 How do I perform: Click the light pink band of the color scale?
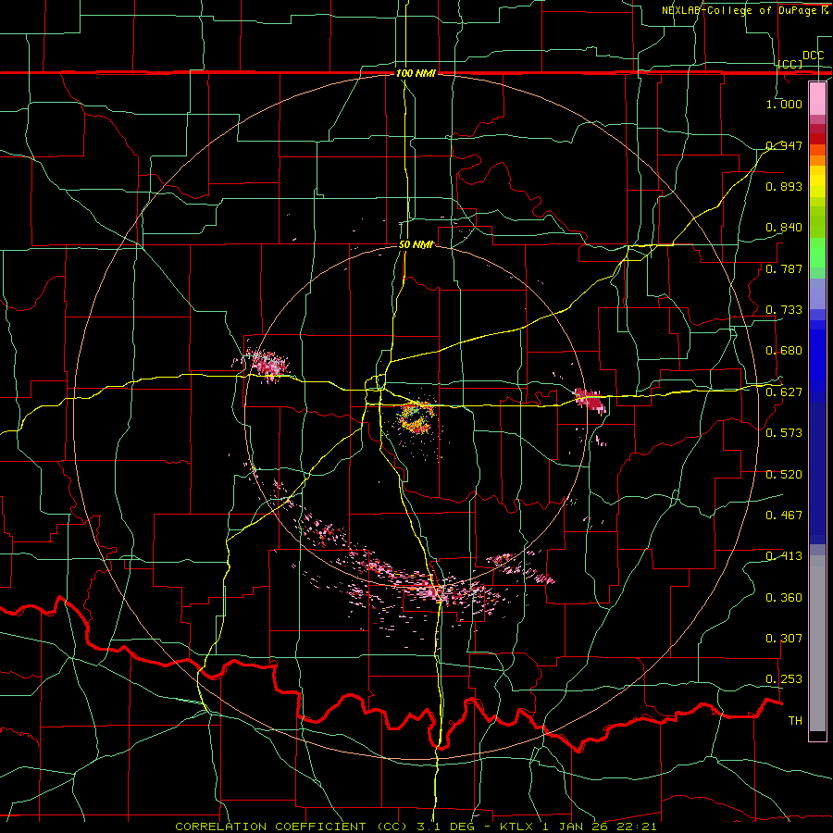click(817, 98)
